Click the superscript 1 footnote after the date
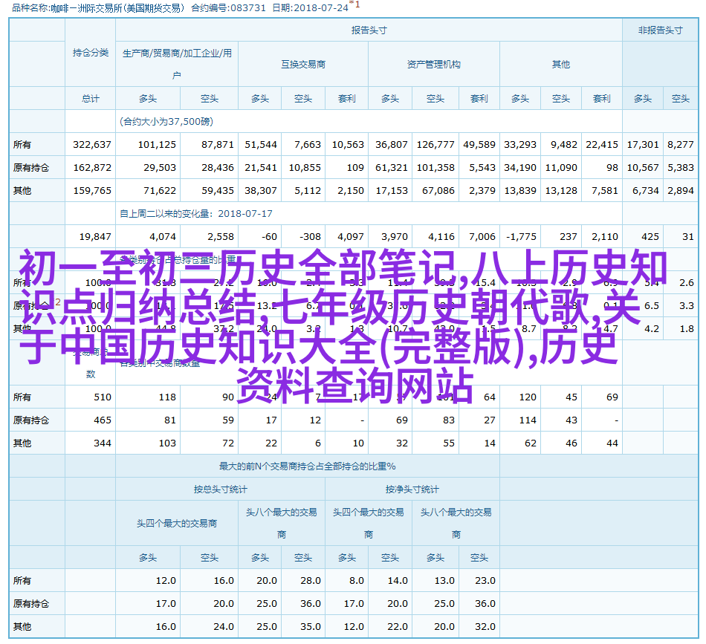The image size is (706, 644). click(x=357, y=4)
